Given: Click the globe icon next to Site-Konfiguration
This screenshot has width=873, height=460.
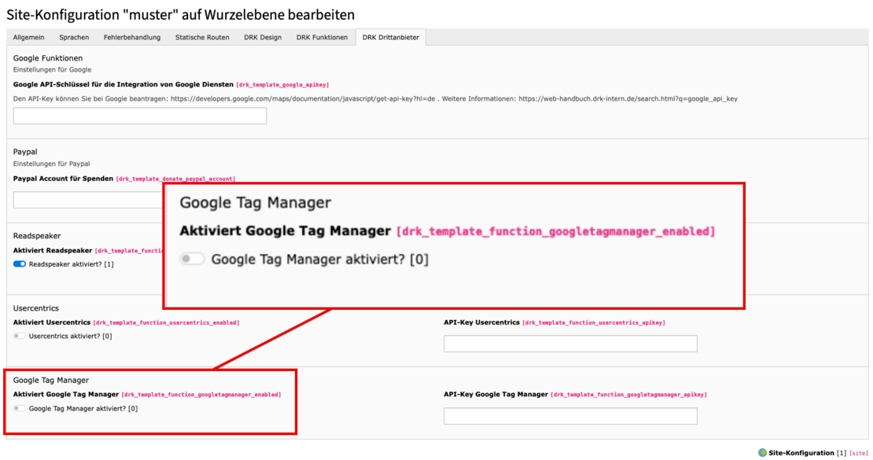Looking at the screenshot, I should coord(761,452).
